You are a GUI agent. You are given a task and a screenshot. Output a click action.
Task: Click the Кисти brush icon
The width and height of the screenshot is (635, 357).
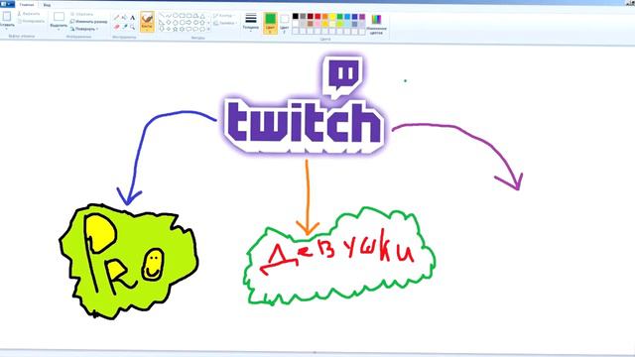coord(148,18)
